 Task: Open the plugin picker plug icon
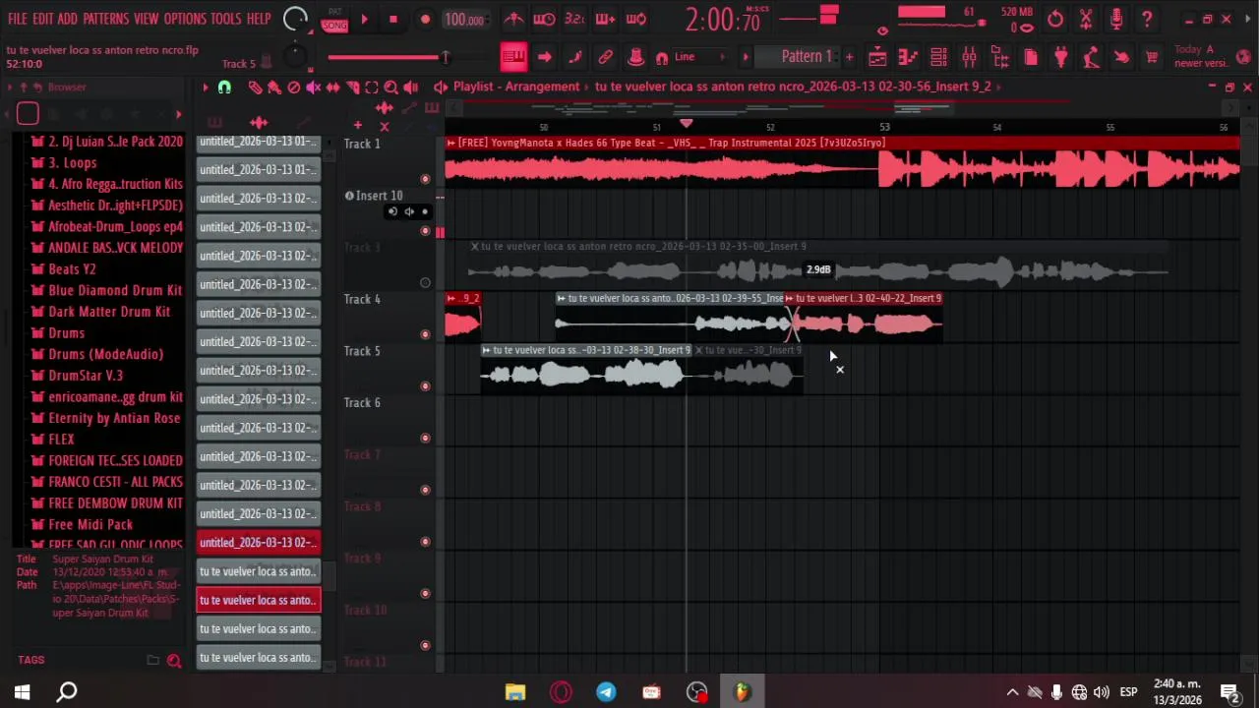(1060, 57)
